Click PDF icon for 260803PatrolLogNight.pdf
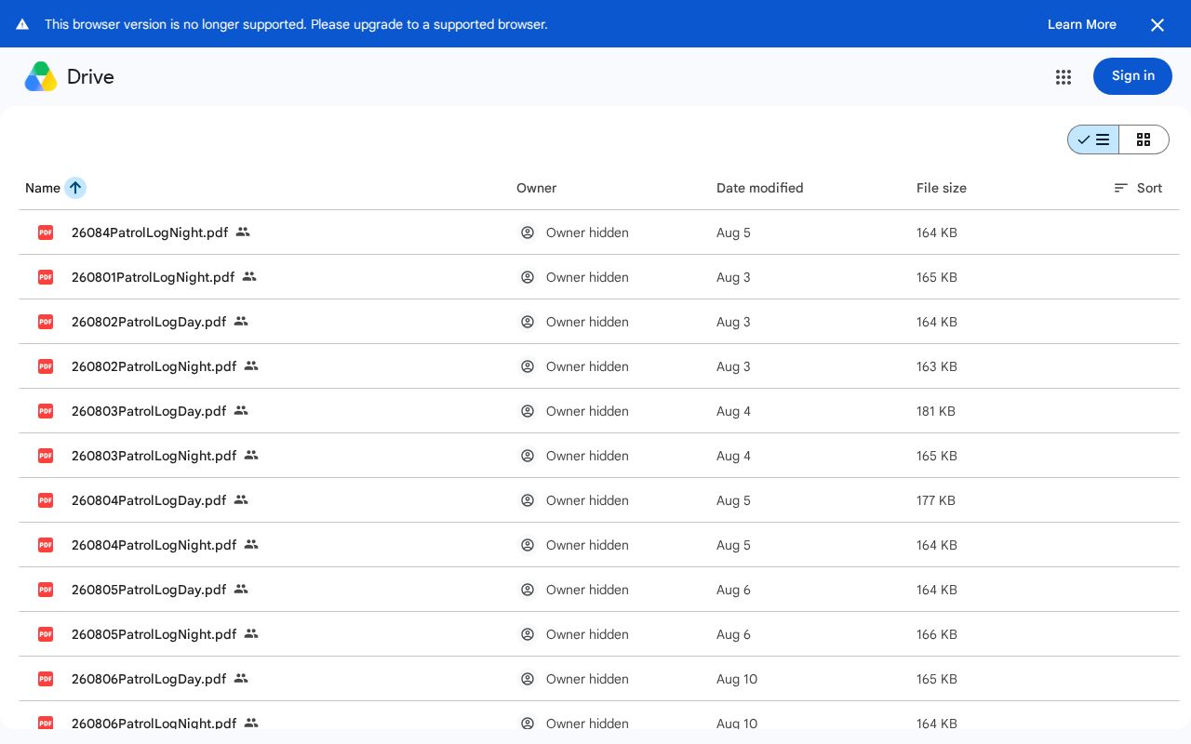This screenshot has width=1191, height=744. pyautogui.click(x=46, y=456)
